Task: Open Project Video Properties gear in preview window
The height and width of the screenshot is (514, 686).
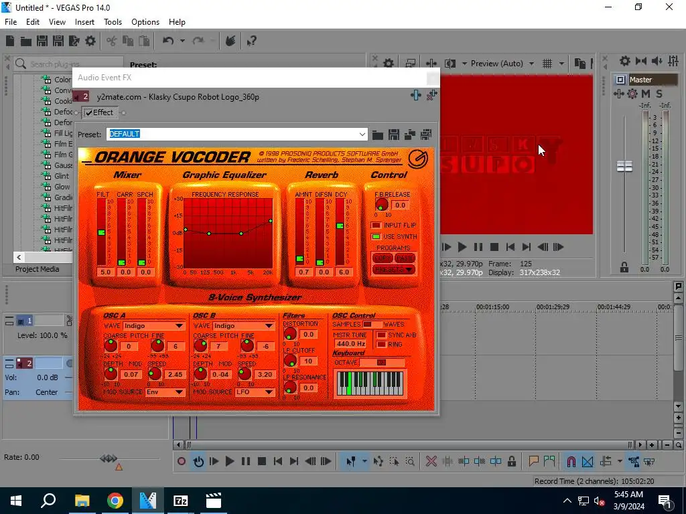Action: pos(389,64)
